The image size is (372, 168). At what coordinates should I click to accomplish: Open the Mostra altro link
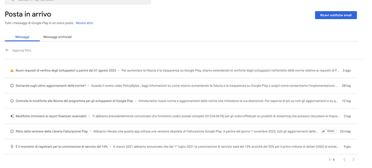[x=84, y=23]
